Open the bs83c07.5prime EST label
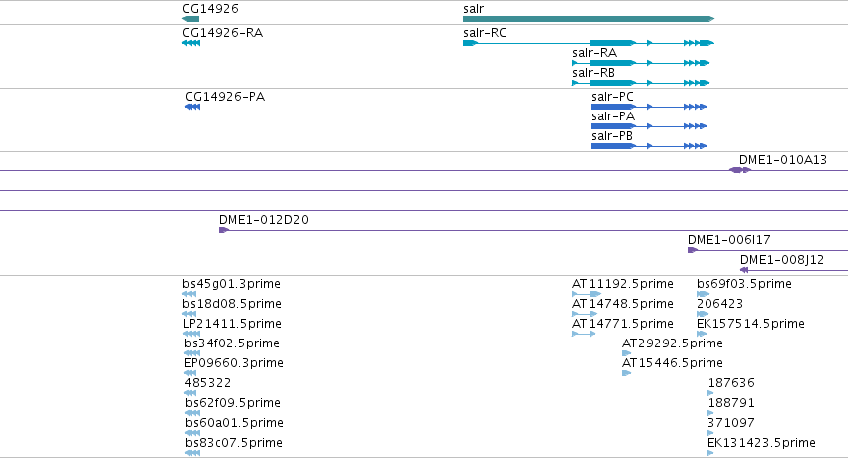Screen dimensions: 848x458 234,443
